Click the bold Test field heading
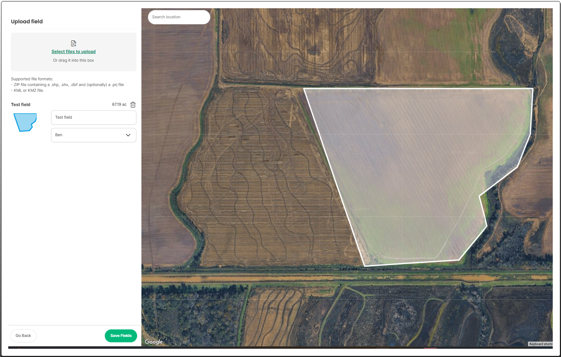Image resolution: width=561 pixels, height=357 pixels. 21,105
